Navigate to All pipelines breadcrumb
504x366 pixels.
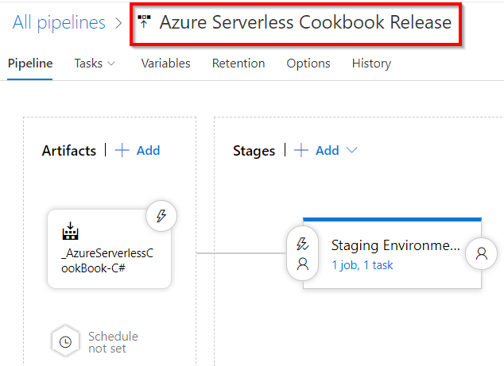coord(59,22)
